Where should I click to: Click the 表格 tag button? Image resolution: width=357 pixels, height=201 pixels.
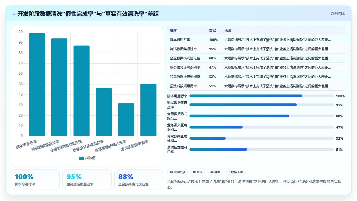(x=198, y=172)
